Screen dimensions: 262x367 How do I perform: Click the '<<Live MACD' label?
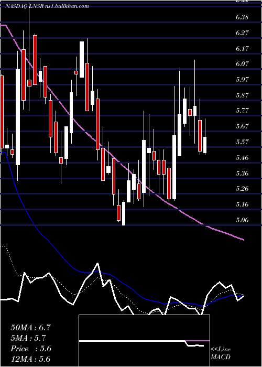(221, 353)
